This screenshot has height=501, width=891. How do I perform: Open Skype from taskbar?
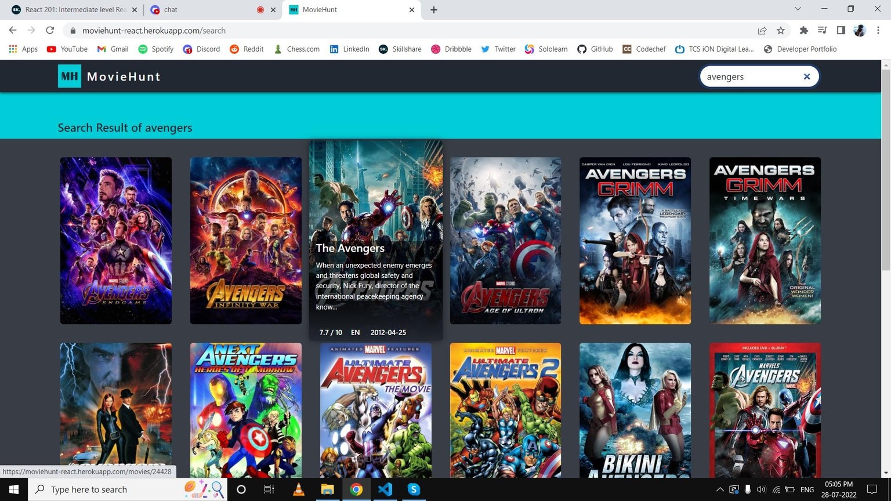click(414, 489)
